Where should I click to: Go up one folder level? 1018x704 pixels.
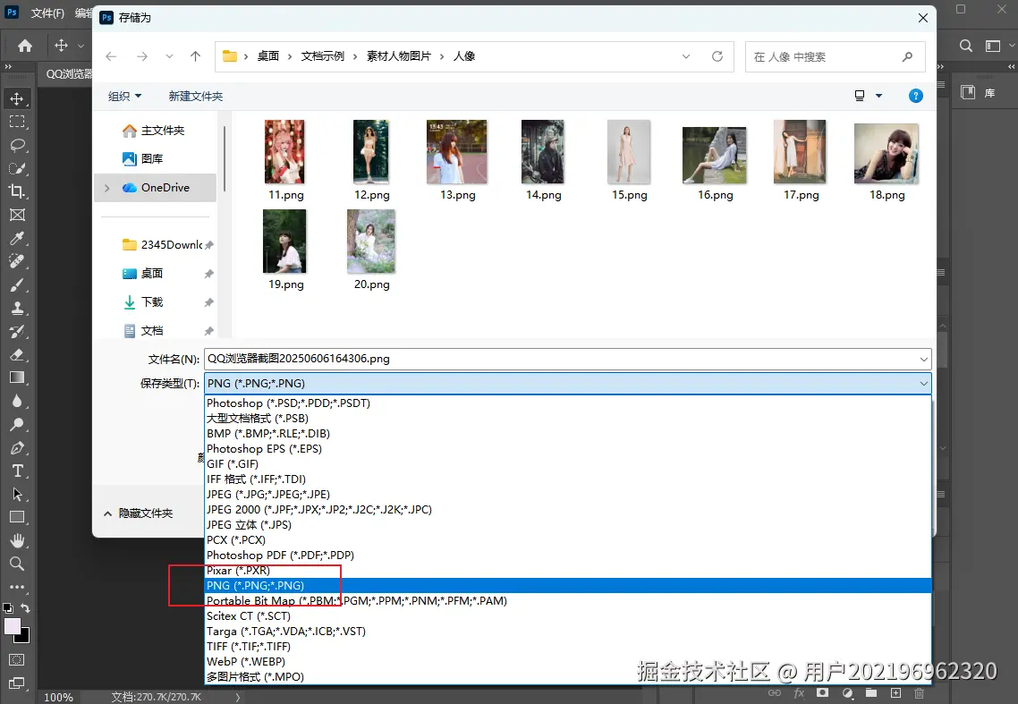195,56
